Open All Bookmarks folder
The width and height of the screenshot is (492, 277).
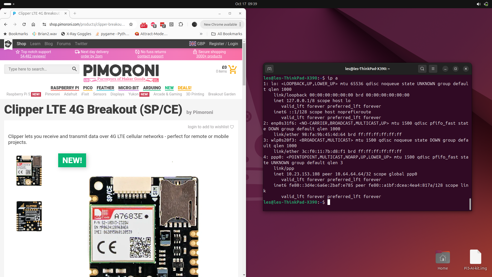tap(227, 34)
